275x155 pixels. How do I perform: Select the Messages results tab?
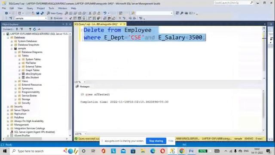pos(82,87)
